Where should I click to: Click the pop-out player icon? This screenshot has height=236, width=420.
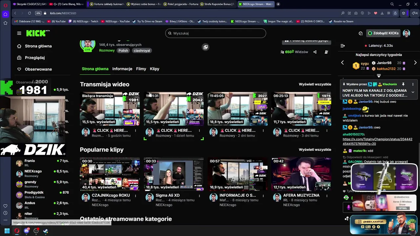pyautogui.click(x=205, y=47)
